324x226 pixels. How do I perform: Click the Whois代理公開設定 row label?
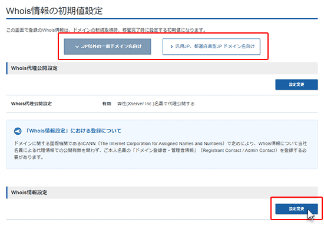31,104
